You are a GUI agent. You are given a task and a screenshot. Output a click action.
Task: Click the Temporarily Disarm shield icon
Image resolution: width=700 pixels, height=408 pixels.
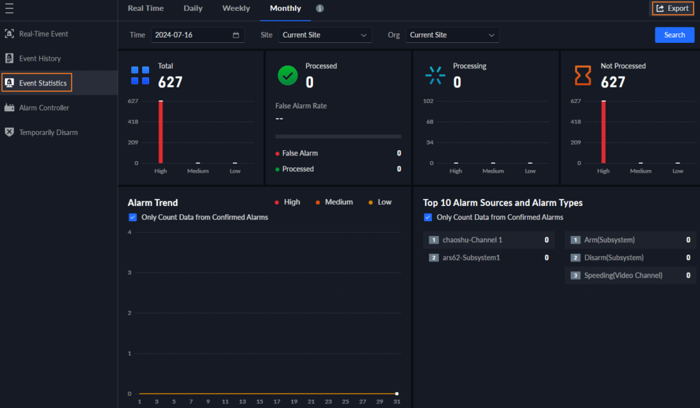[10, 132]
